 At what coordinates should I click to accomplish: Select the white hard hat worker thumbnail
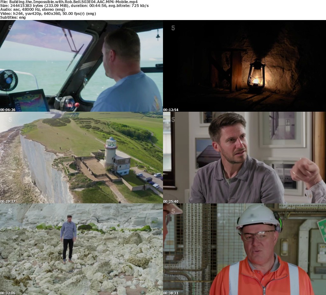tap(244, 249)
